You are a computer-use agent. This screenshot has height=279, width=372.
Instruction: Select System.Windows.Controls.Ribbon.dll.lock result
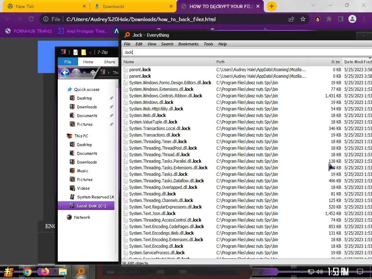click(x=166, y=96)
